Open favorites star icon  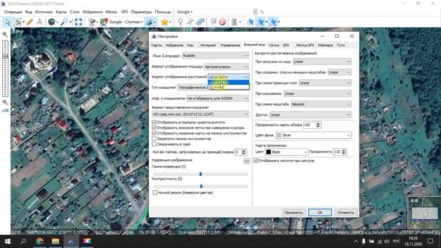coord(165,22)
